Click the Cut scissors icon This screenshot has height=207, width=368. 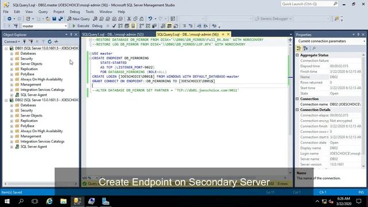129,18
